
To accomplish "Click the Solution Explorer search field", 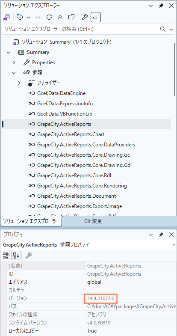I will (x=80, y=29).
